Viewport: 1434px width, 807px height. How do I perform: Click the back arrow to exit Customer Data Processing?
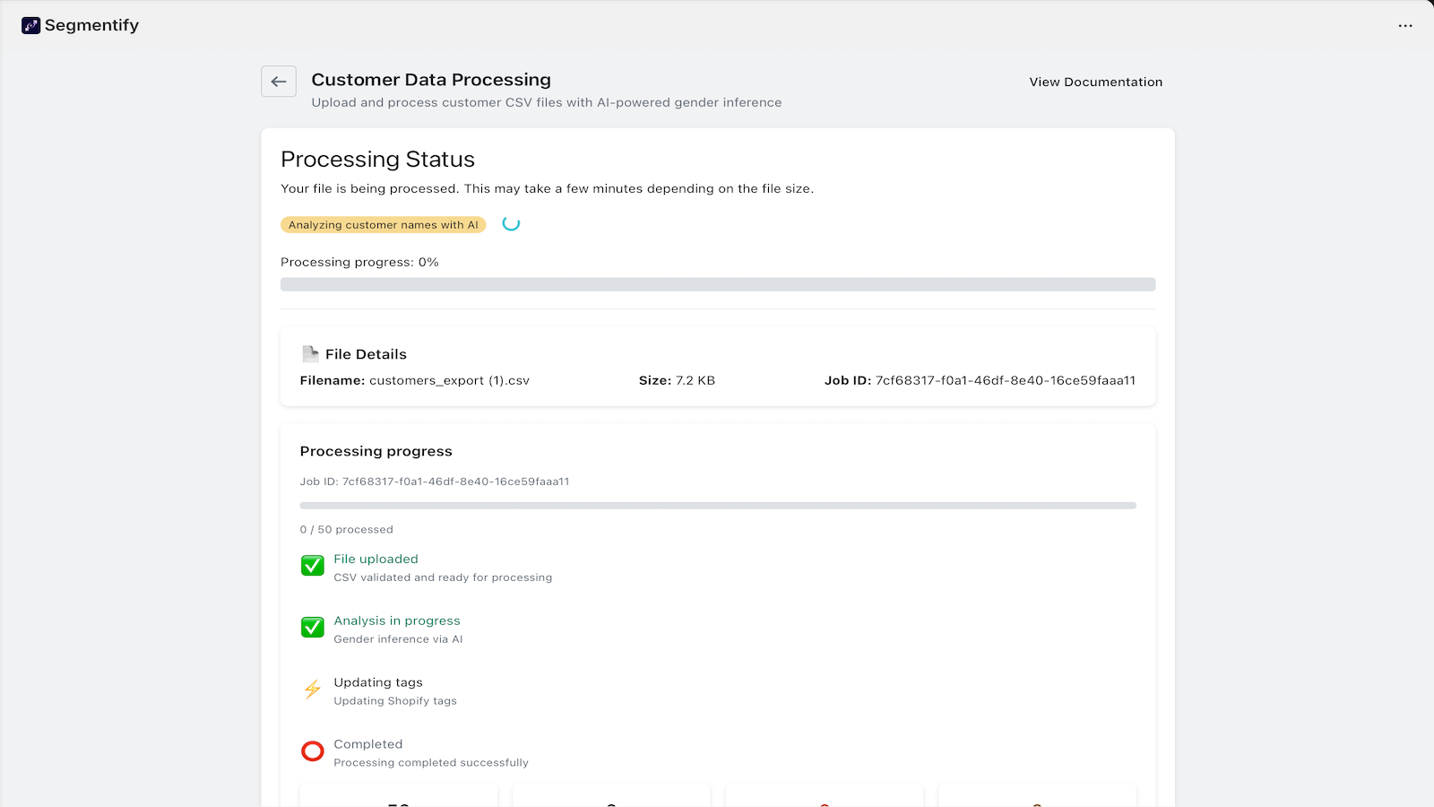coord(278,81)
